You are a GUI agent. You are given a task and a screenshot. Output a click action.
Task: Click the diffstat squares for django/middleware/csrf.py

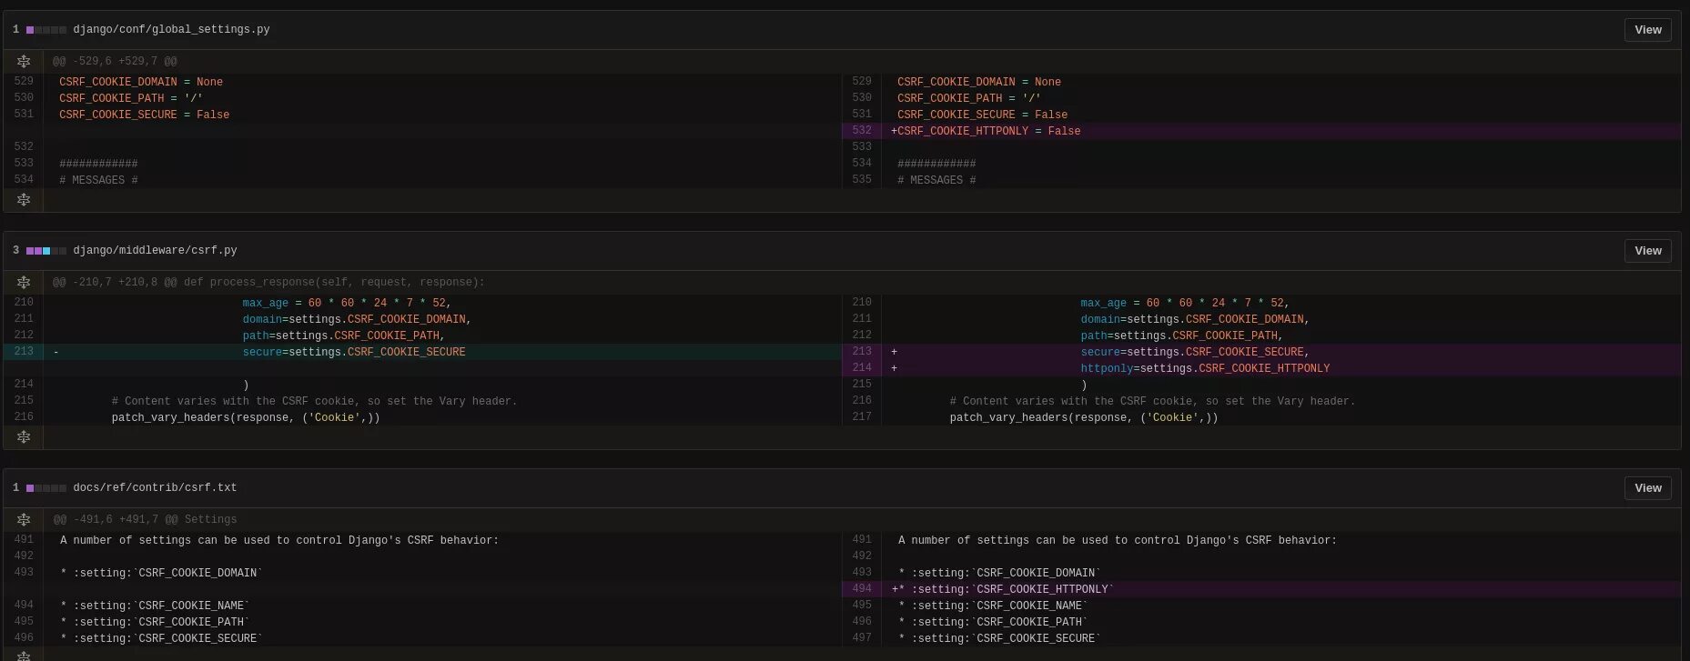coord(46,251)
